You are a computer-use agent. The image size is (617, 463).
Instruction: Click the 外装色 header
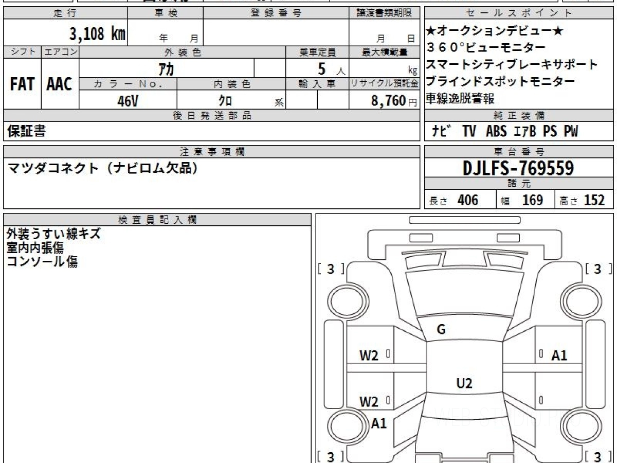click(x=183, y=52)
